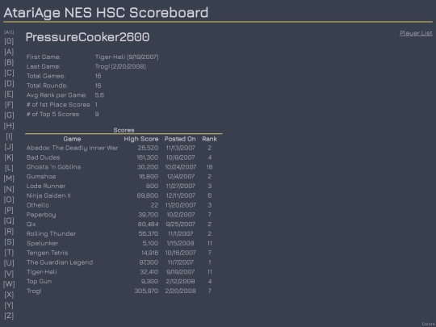Filter players by letter [H]
Image resolution: width=436 pixels, height=327 pixels.
coord(9,126)
